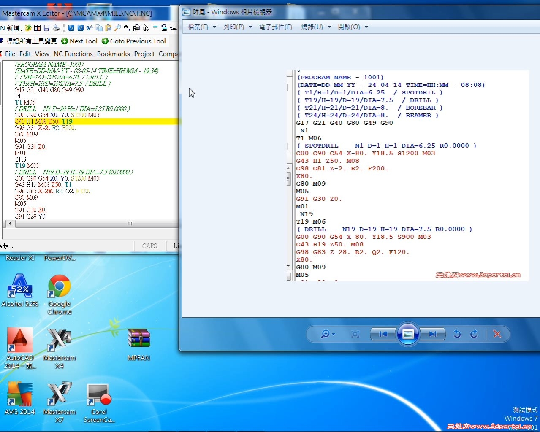
Task: Expand the 新增 (New) dropdown arrow
Action: (22, 30)
